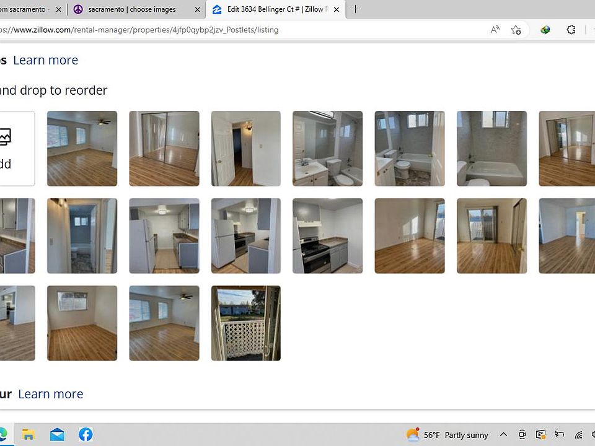Open the Internet Download Manager extension icon
The width and height of the screenshot is (595, 446).
pyautogui.click(x=545, y=30)
